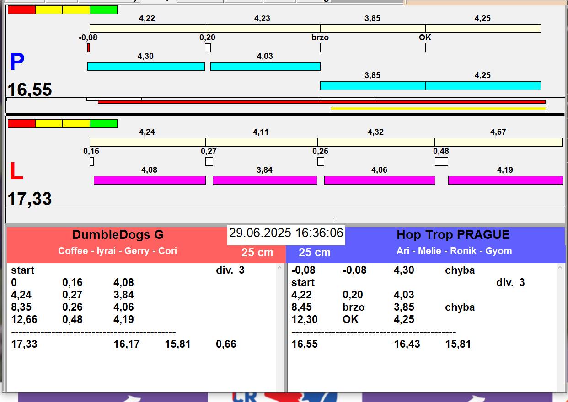Click the blue lane letter P
568x402 pixels.
coord(17,63)
